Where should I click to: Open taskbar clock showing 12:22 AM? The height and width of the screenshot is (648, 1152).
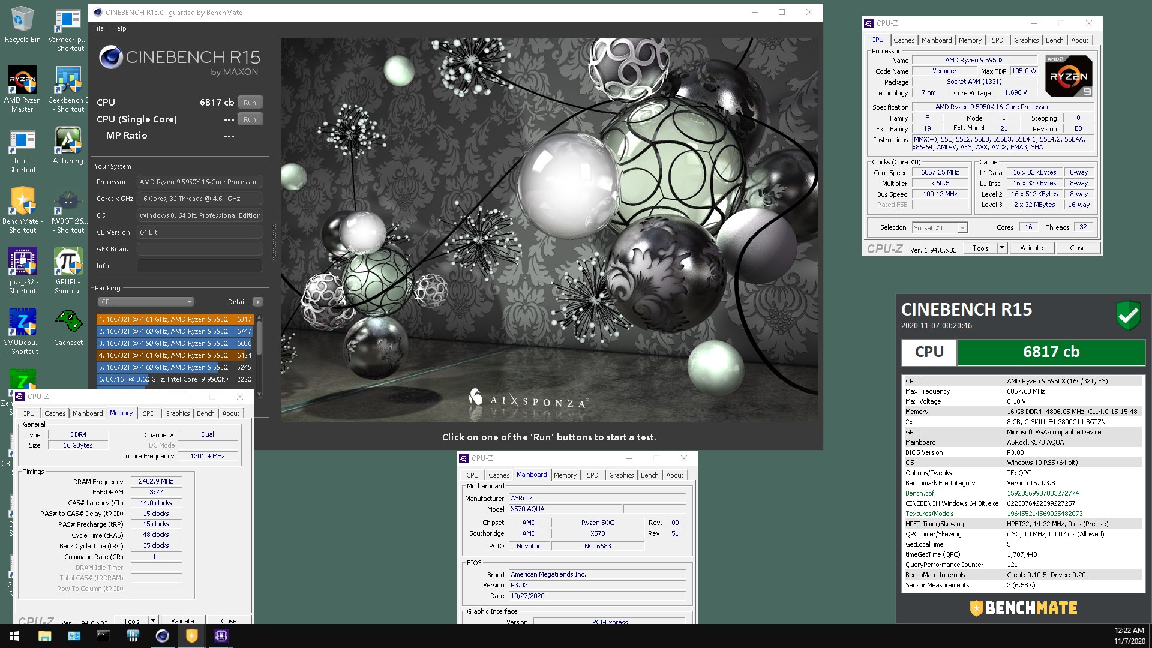click(x=1129, y=636)
